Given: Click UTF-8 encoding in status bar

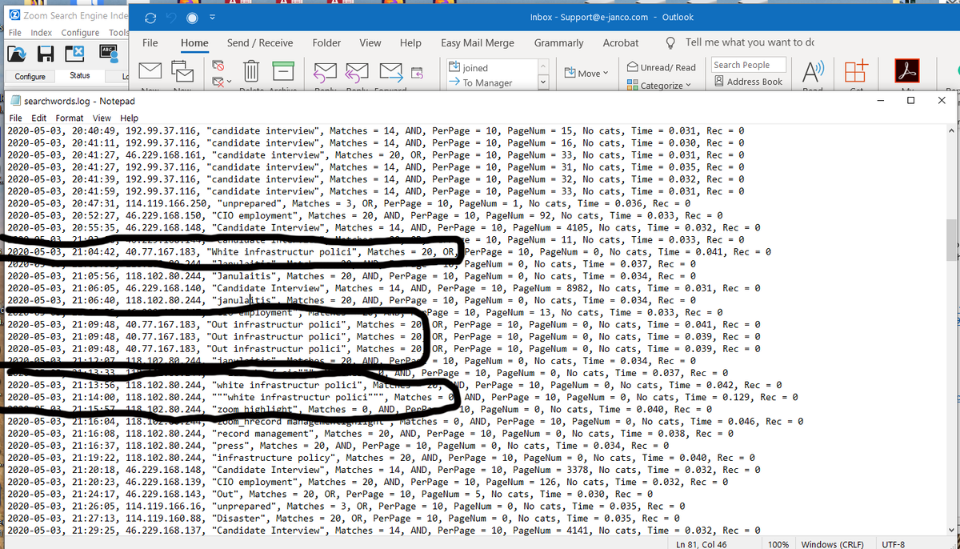Looking at the screenshot, I should 893,543.
